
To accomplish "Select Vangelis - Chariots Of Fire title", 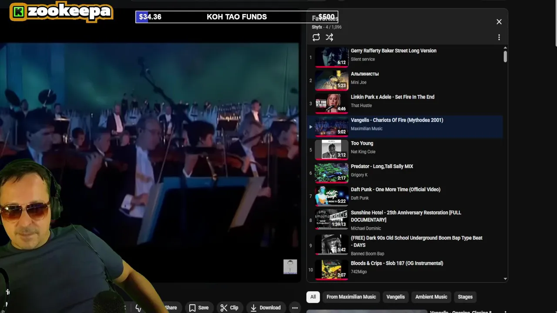I will [397, 120].
